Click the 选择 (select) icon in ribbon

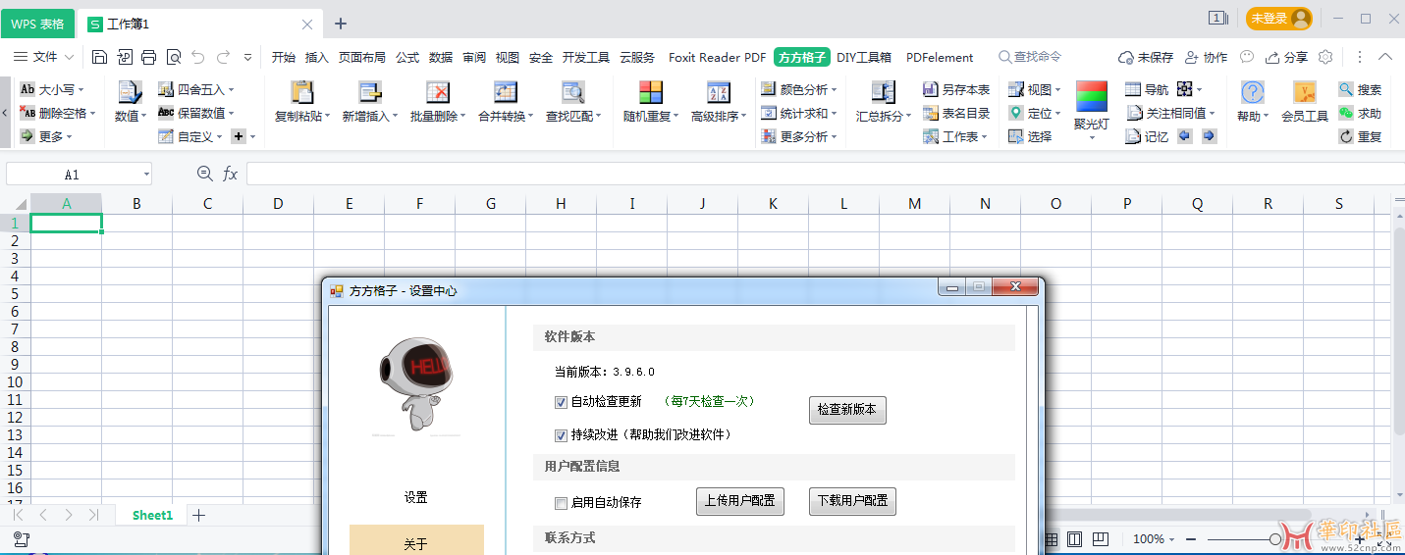[x=1016, y=136]
